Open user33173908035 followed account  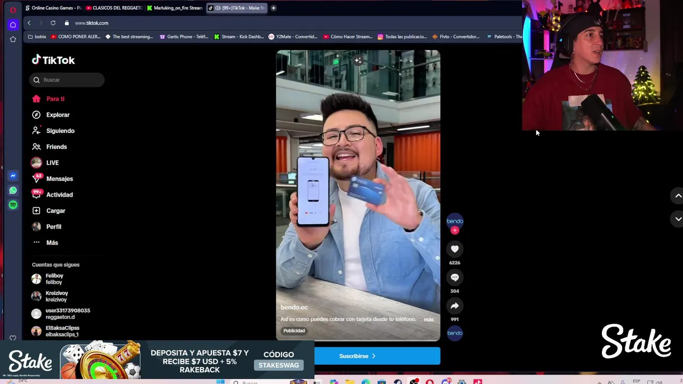(61, 314)
